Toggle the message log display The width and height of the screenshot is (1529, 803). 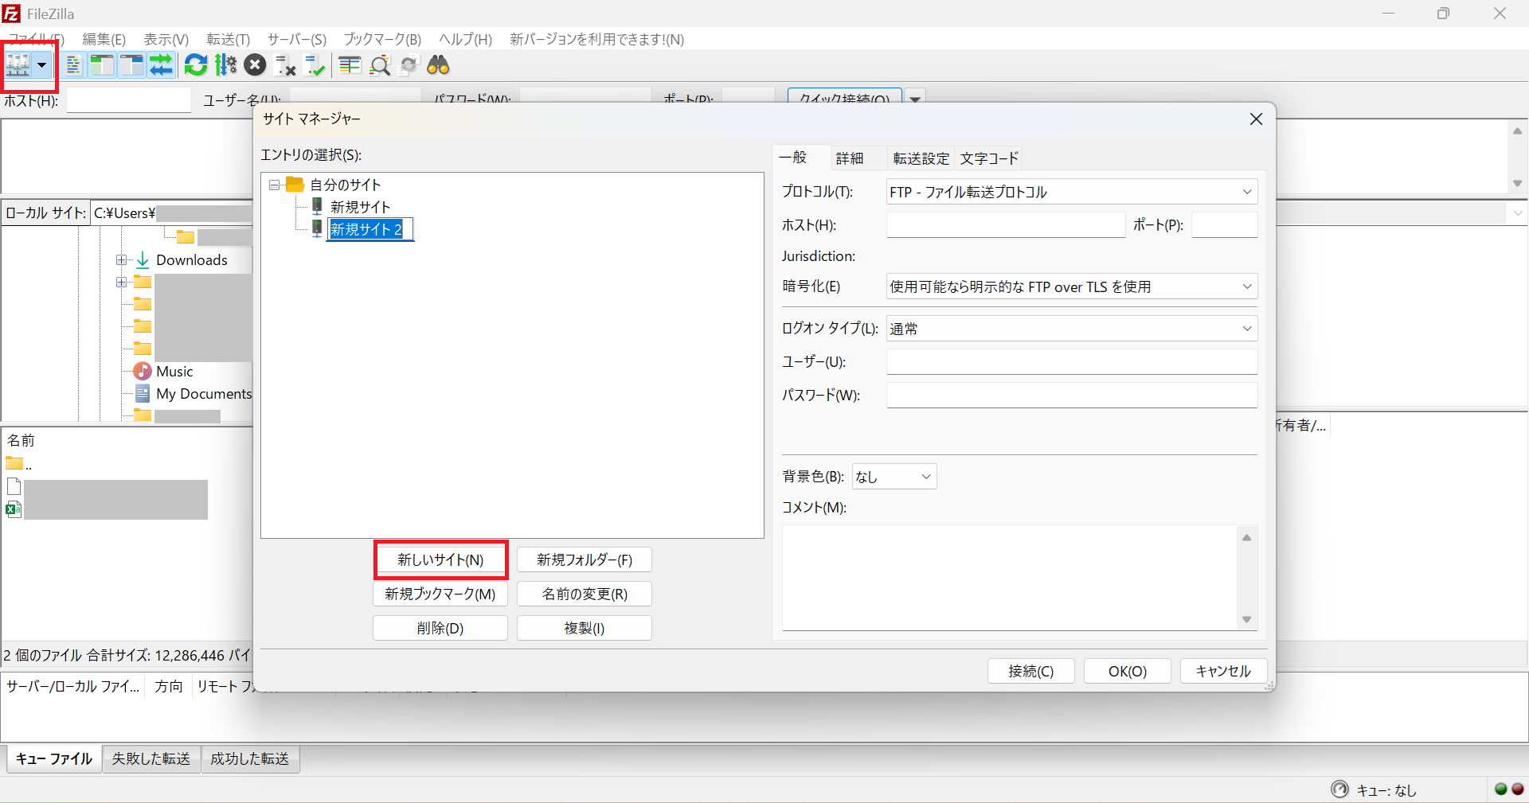click(73, 65)
